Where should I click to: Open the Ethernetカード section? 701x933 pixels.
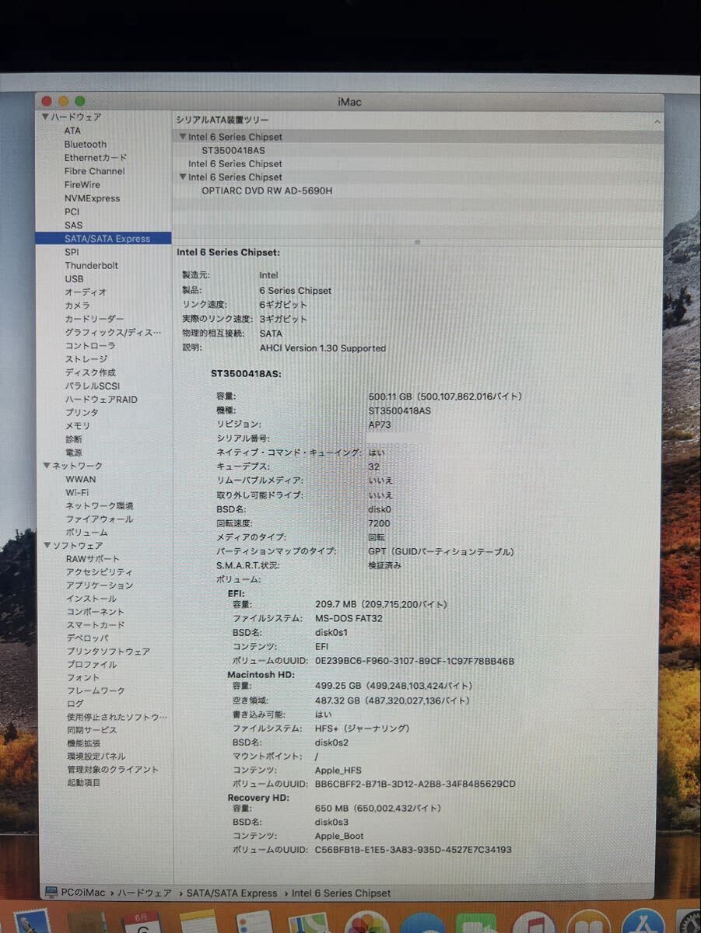96,158
